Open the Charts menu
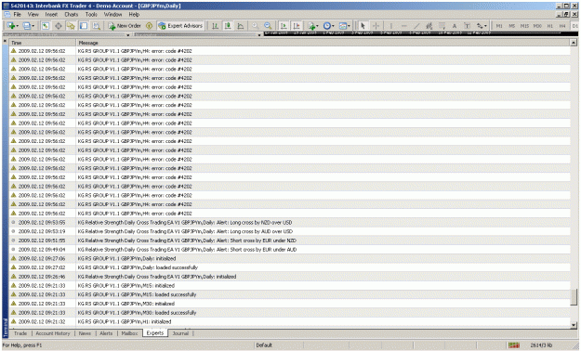 coord(72,15)
